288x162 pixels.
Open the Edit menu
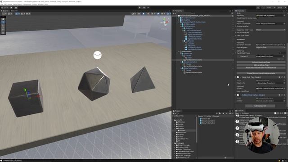tap(5, 4)
